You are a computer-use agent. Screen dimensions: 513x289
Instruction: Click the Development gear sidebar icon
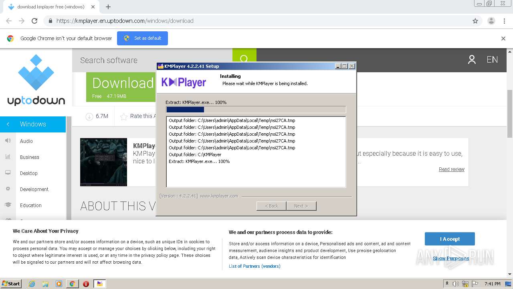[8, 189]
